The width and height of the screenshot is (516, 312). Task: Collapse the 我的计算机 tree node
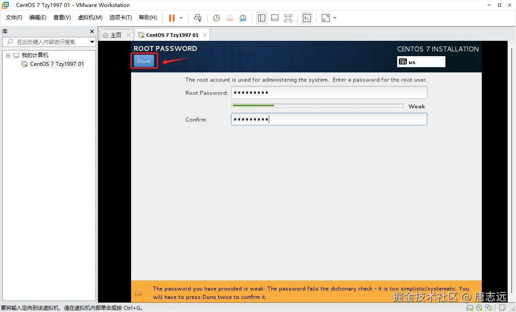(8, 55)
